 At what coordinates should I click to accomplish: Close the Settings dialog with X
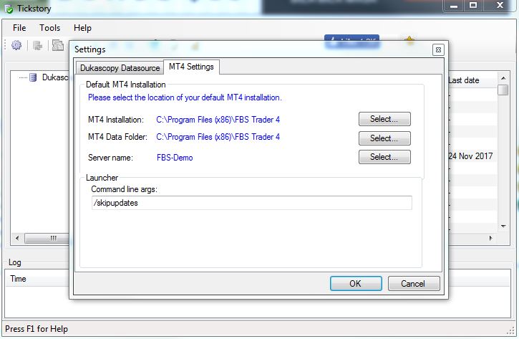(438, 50)
